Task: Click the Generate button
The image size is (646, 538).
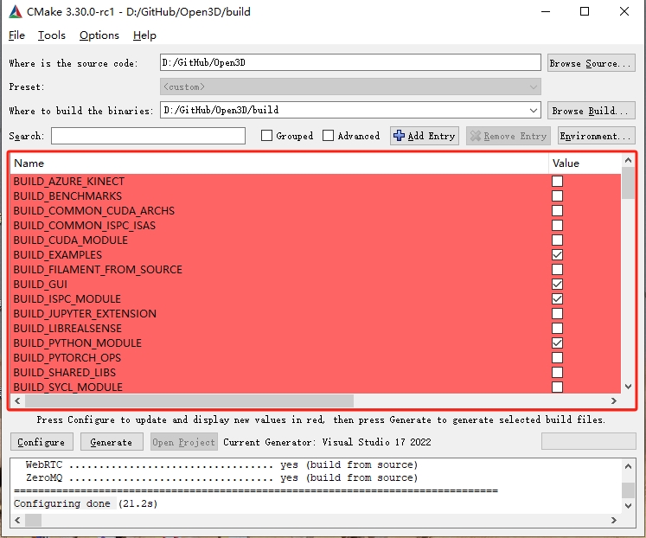Action: (x=112, y=442)
